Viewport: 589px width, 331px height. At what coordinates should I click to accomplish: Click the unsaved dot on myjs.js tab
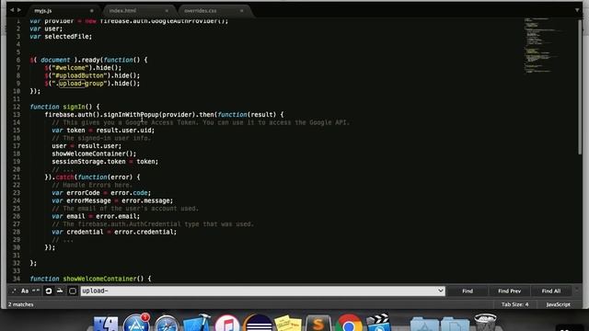92,10
